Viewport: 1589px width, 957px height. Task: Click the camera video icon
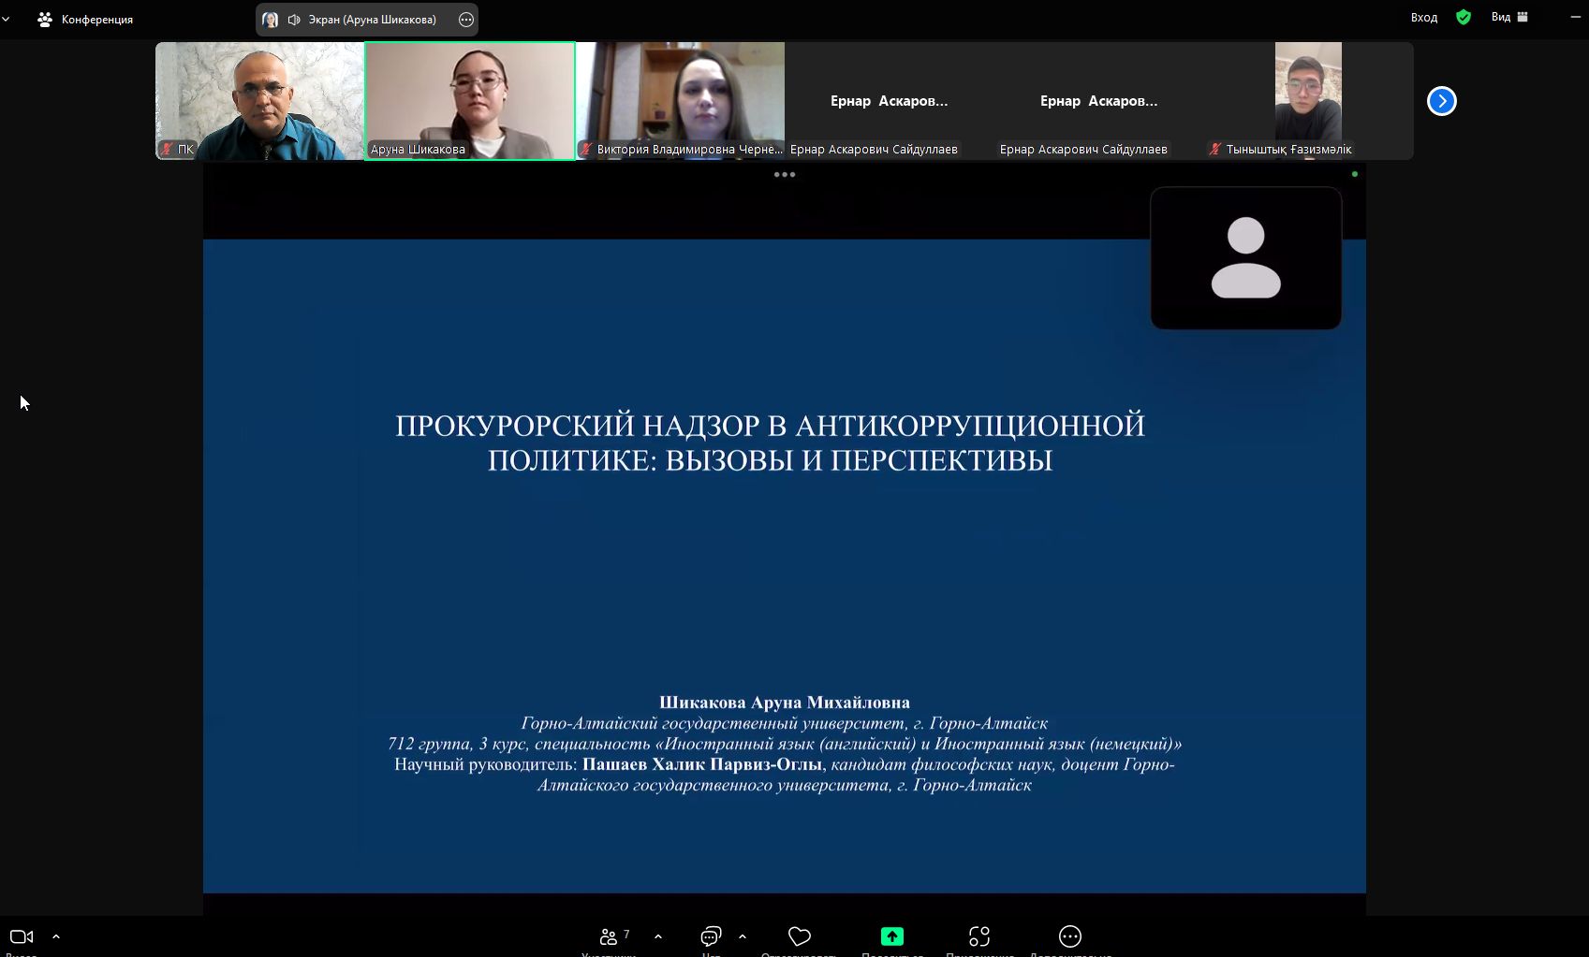pyautogui.click(x=21, y=936)
